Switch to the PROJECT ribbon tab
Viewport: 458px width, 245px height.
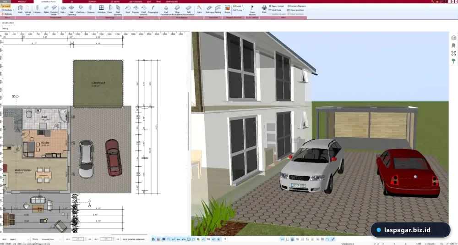coord(22,1)
